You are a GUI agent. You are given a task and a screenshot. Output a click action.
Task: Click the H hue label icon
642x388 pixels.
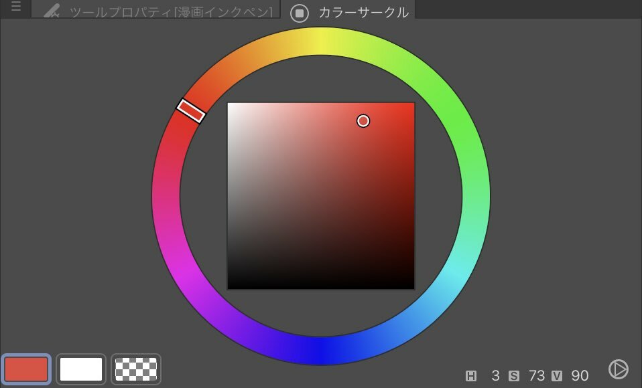click(x=471, y=376)
